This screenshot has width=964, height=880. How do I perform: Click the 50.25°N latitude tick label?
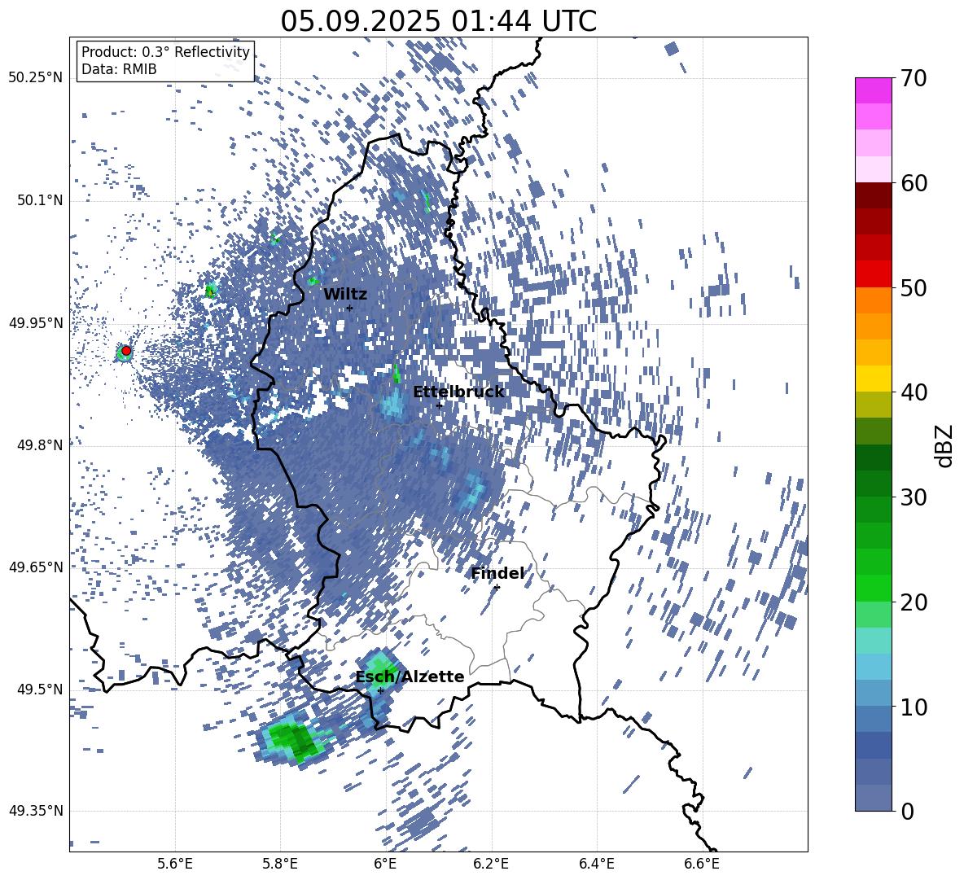point(36,78)
